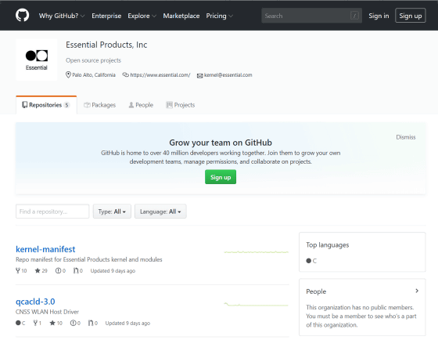Dismiss the Grow your team banner
The image size is (438, 340).
(x=406, y=137)
